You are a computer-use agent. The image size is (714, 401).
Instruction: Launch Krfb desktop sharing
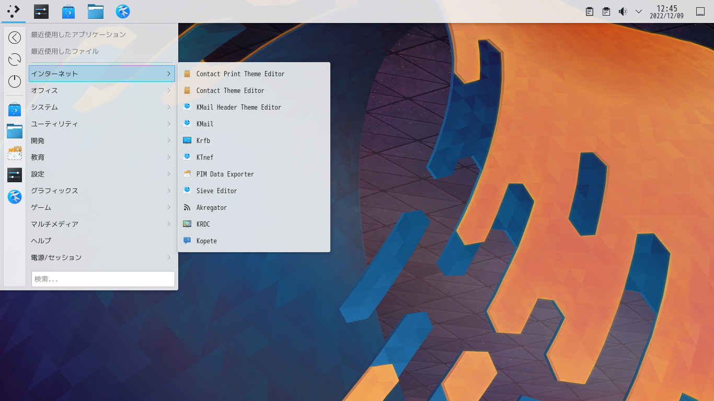254,141
